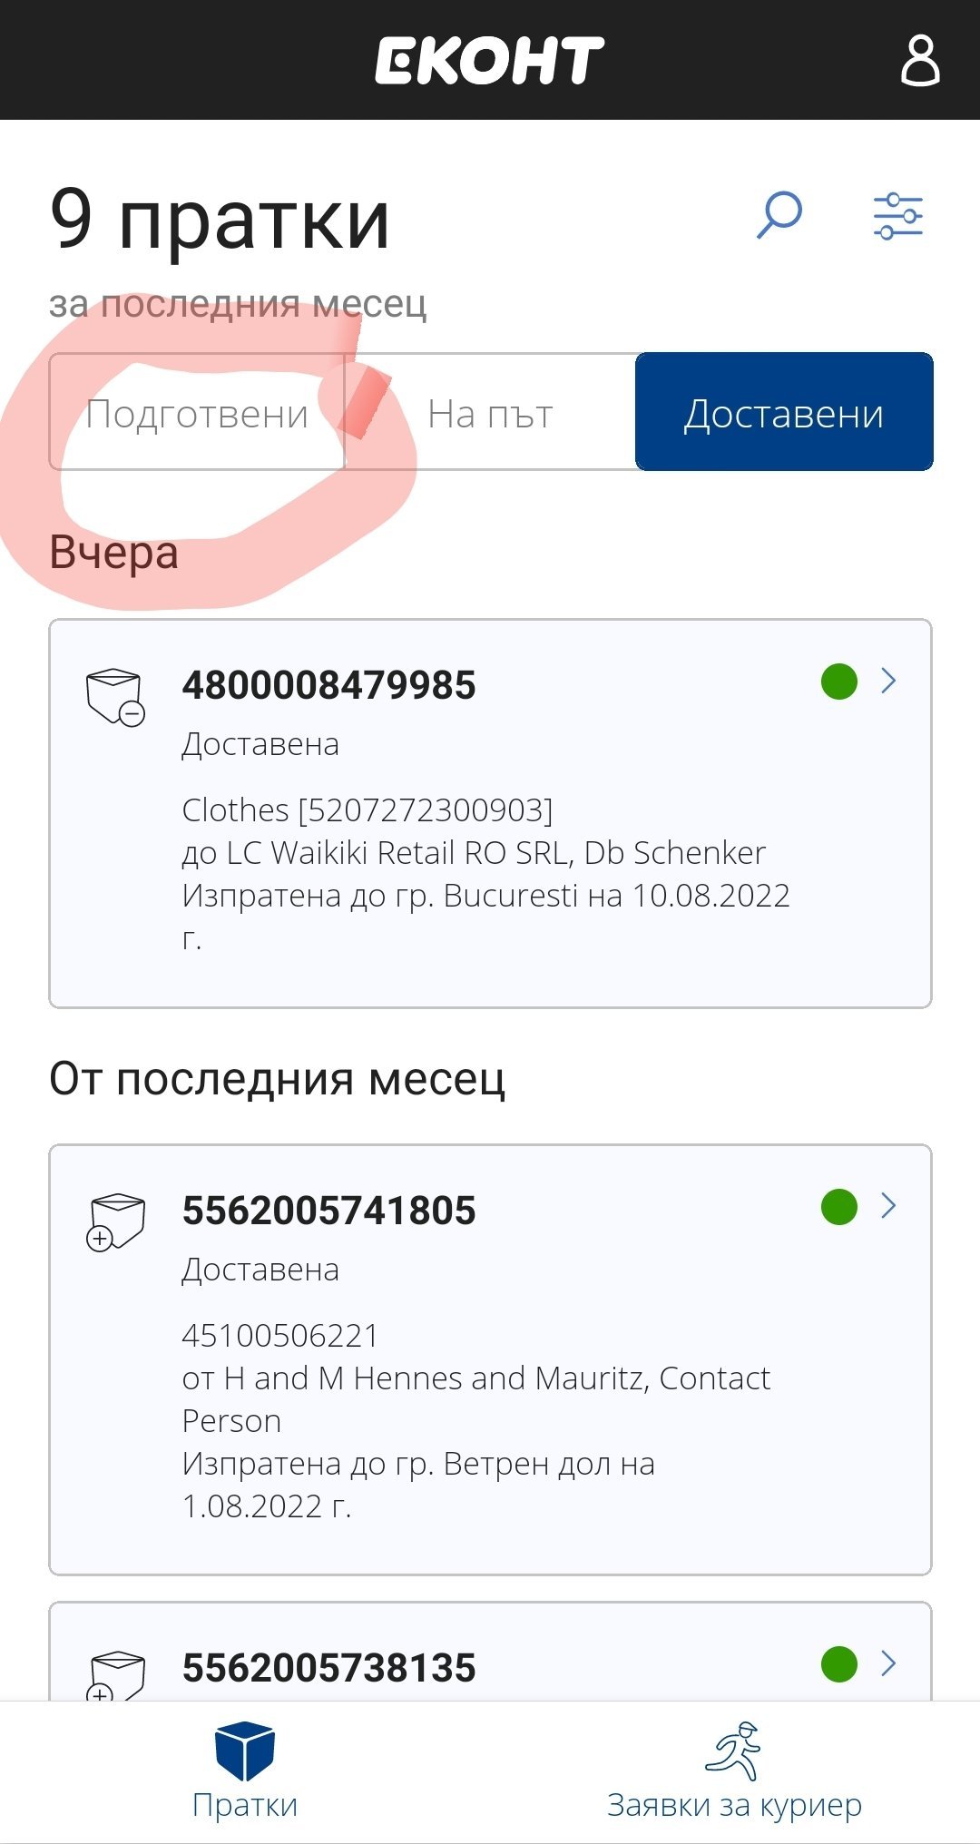Tap package icon for shipment 5562005741805
980x1844 pixels.
115,1222
